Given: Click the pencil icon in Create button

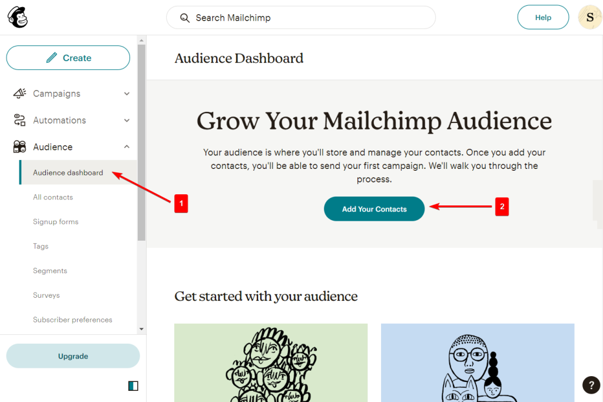Looking at the screenshot, I should coord(52,58).
